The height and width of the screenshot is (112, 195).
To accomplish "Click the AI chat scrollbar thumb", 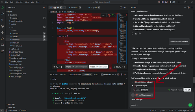I will tap(194, 80).
